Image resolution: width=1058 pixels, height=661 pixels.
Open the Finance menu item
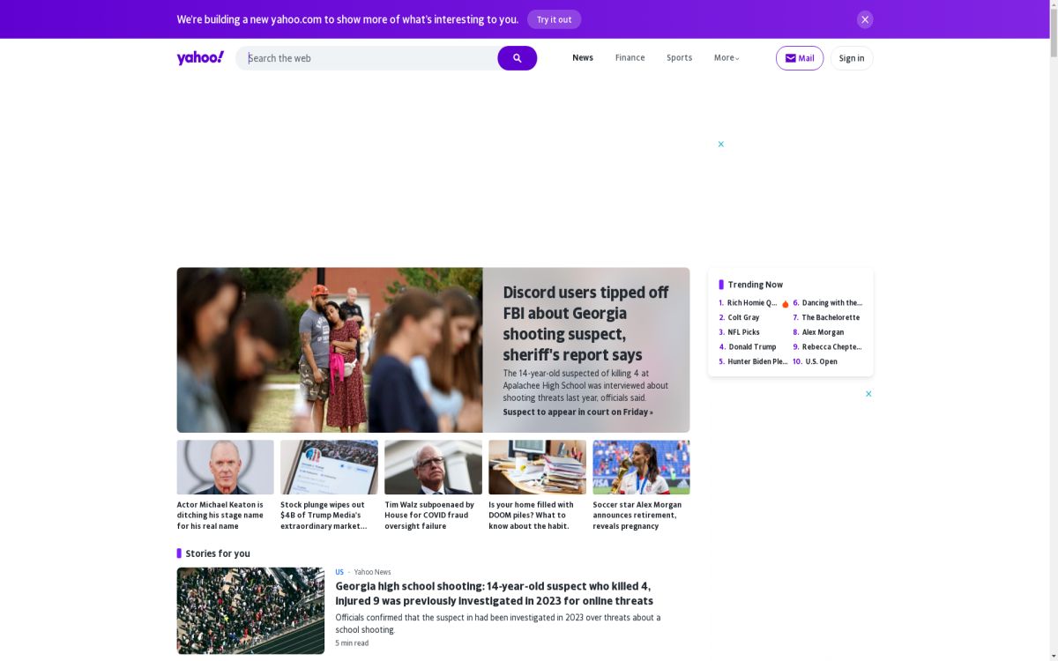(x=630, y=58)
